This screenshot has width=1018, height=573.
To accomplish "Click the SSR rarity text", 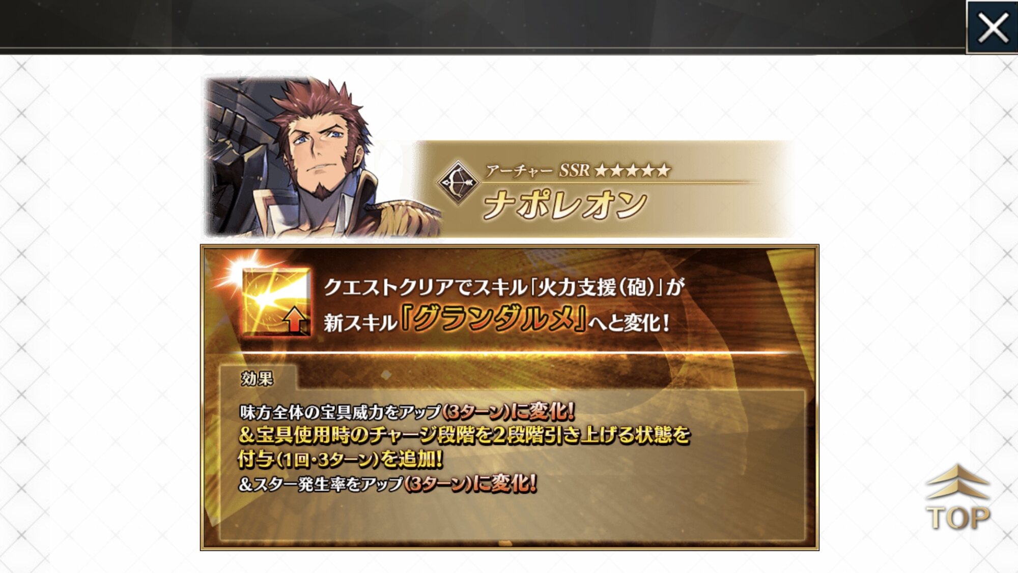I will [574, 170].
